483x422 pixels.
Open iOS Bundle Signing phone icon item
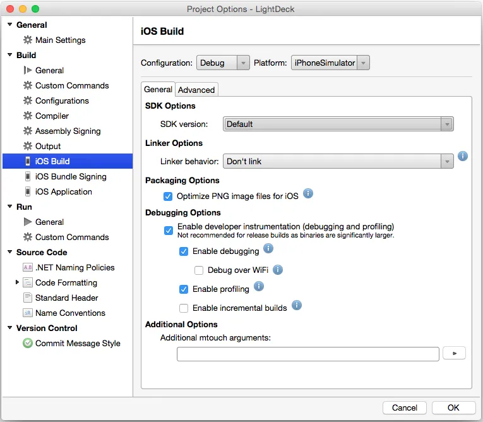tap(28, 177)
